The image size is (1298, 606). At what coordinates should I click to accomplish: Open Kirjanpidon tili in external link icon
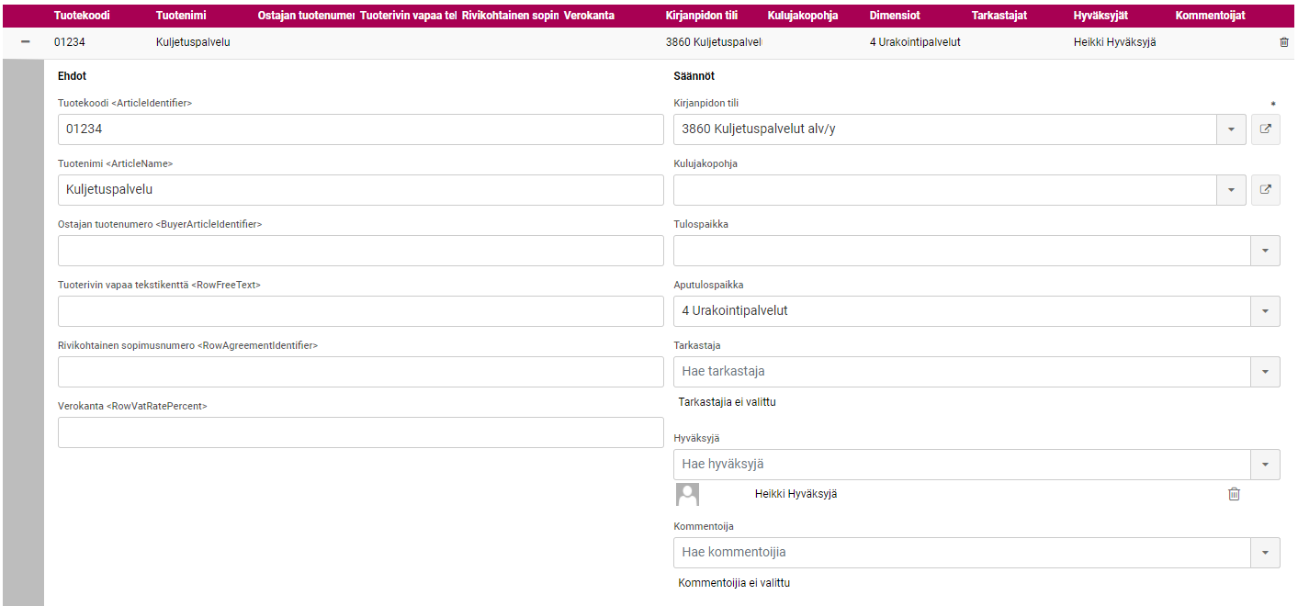[x=1265, y=129]
